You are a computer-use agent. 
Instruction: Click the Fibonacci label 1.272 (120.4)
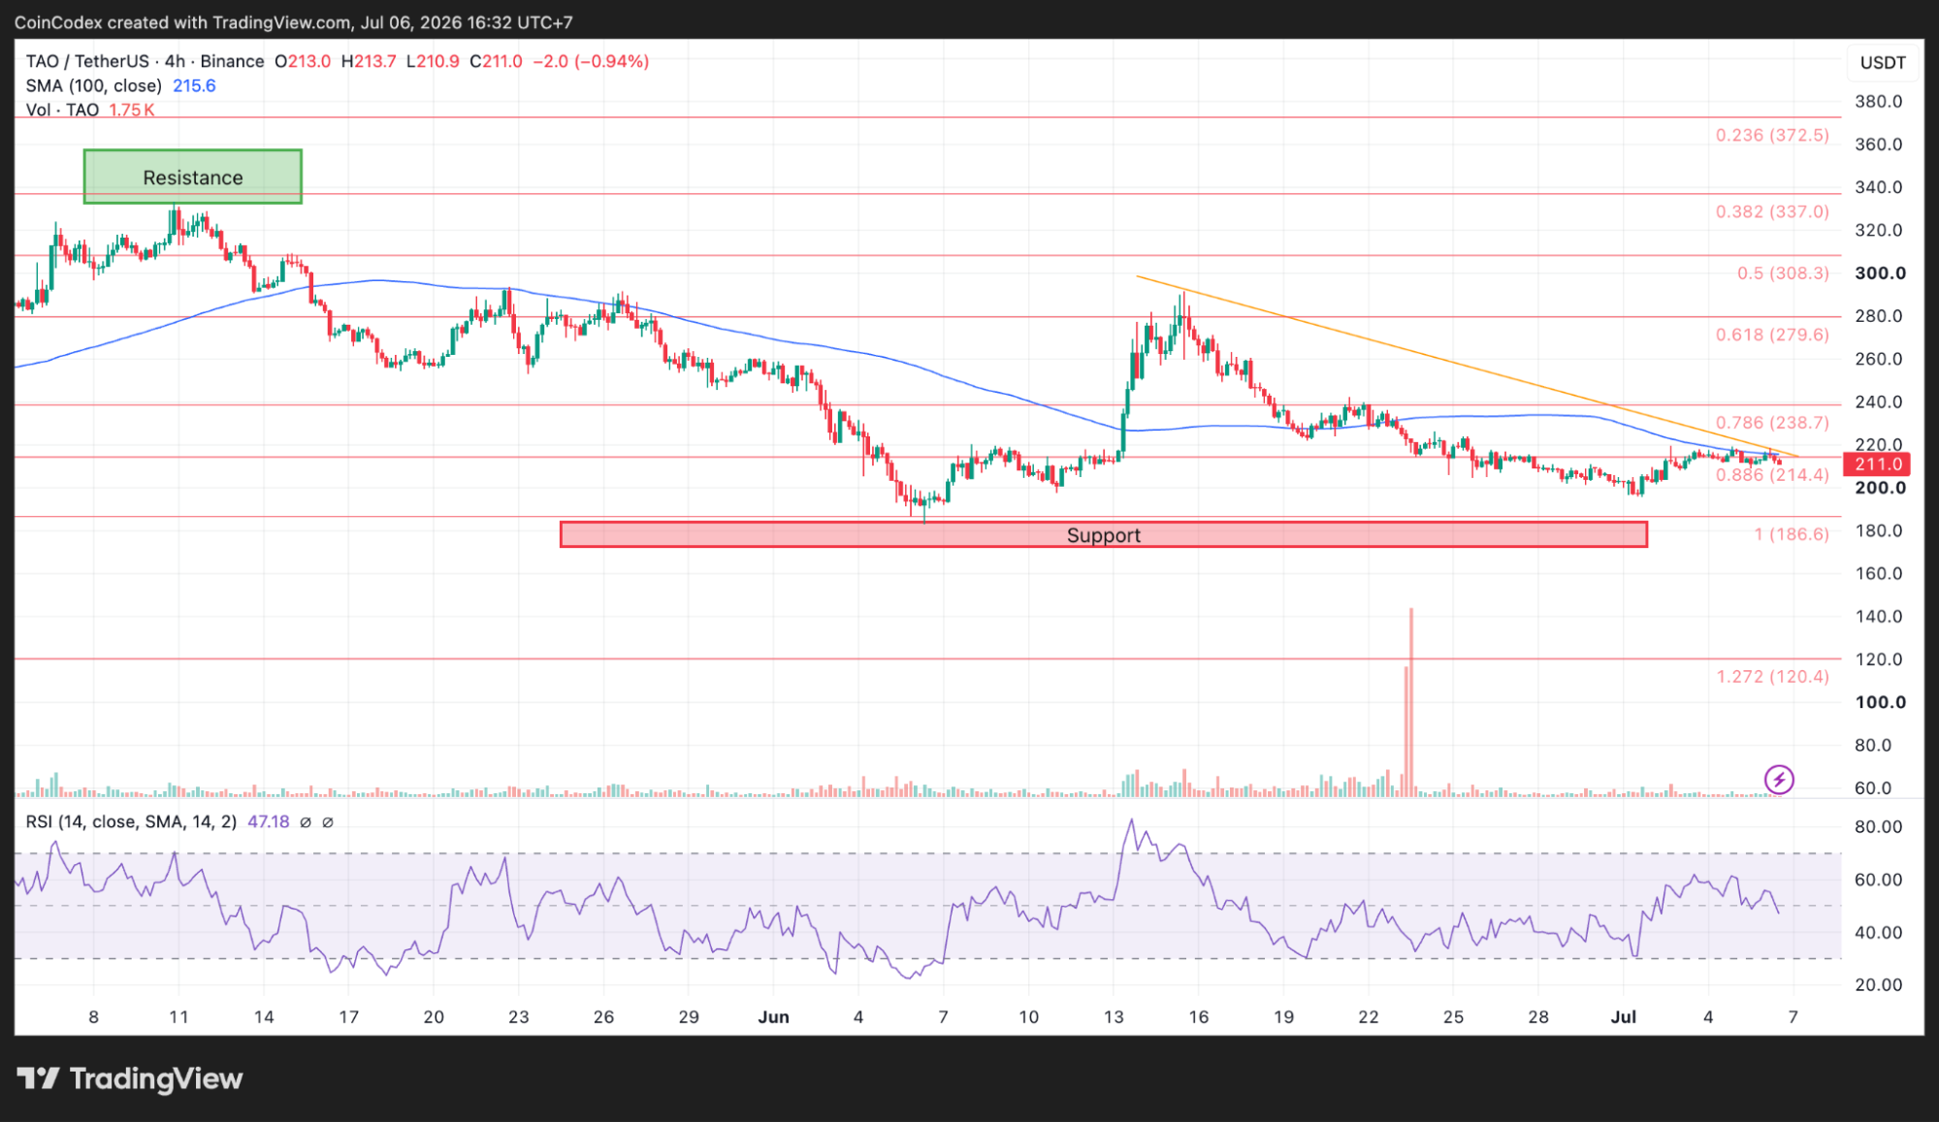point(1772,677)
